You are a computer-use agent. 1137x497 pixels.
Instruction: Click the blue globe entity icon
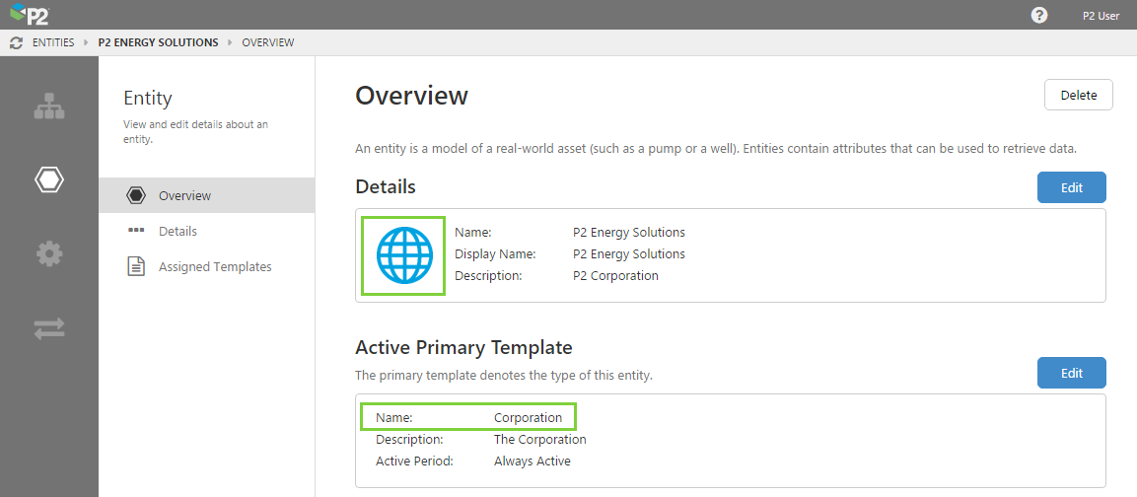coord(404,255)
